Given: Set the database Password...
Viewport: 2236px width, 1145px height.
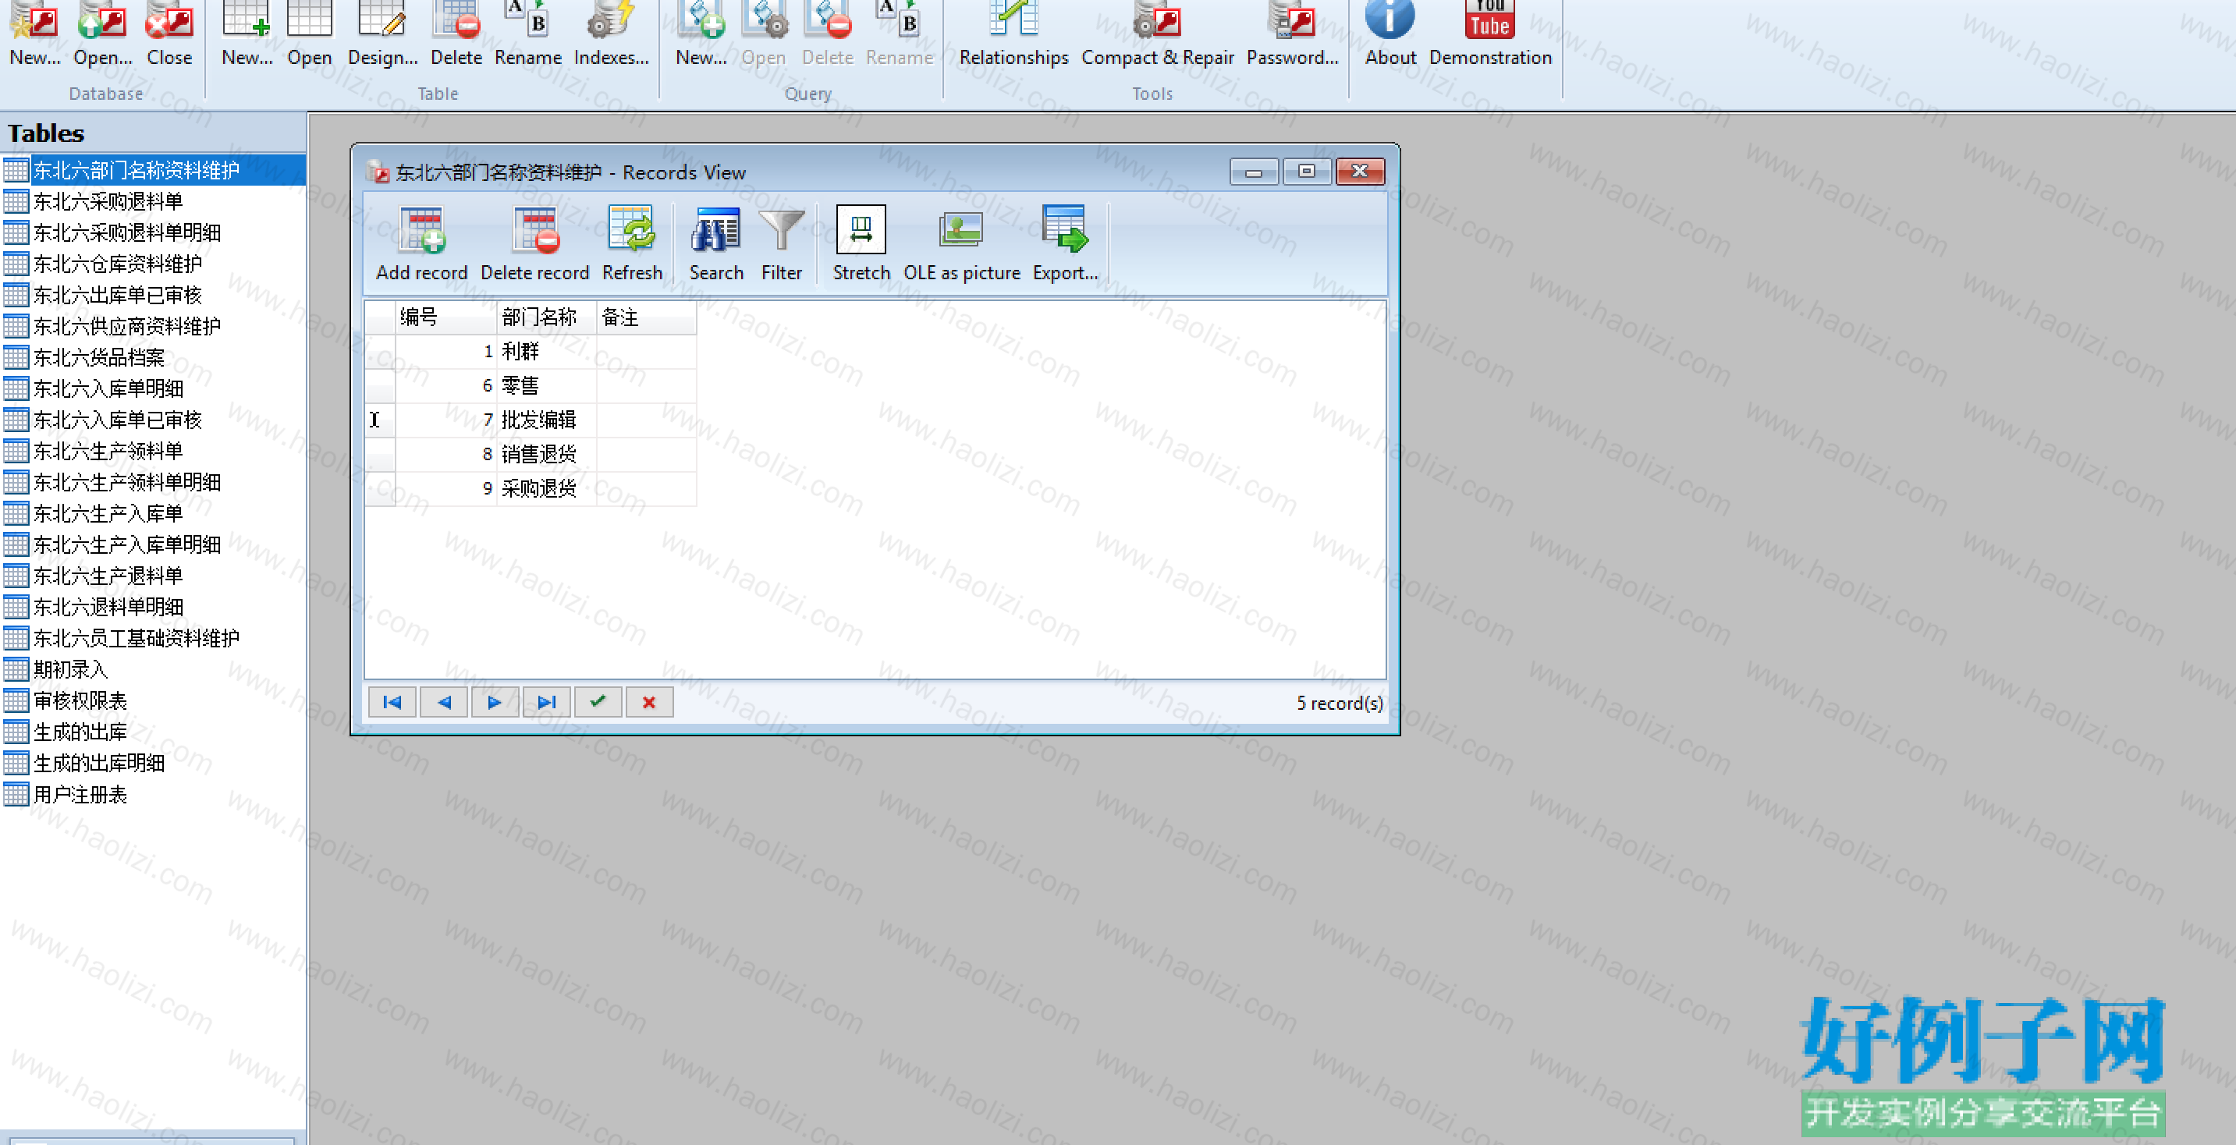Looking at the screenshot, I should [x=1293, y=35].
